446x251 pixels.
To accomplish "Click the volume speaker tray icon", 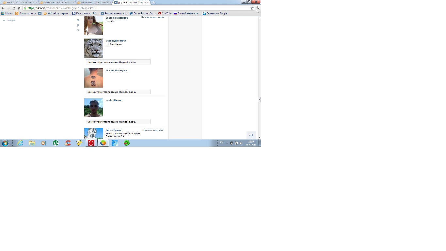I will coord(241,143).
